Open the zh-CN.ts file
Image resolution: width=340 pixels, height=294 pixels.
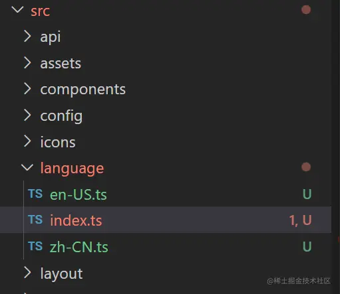[79, 247]
